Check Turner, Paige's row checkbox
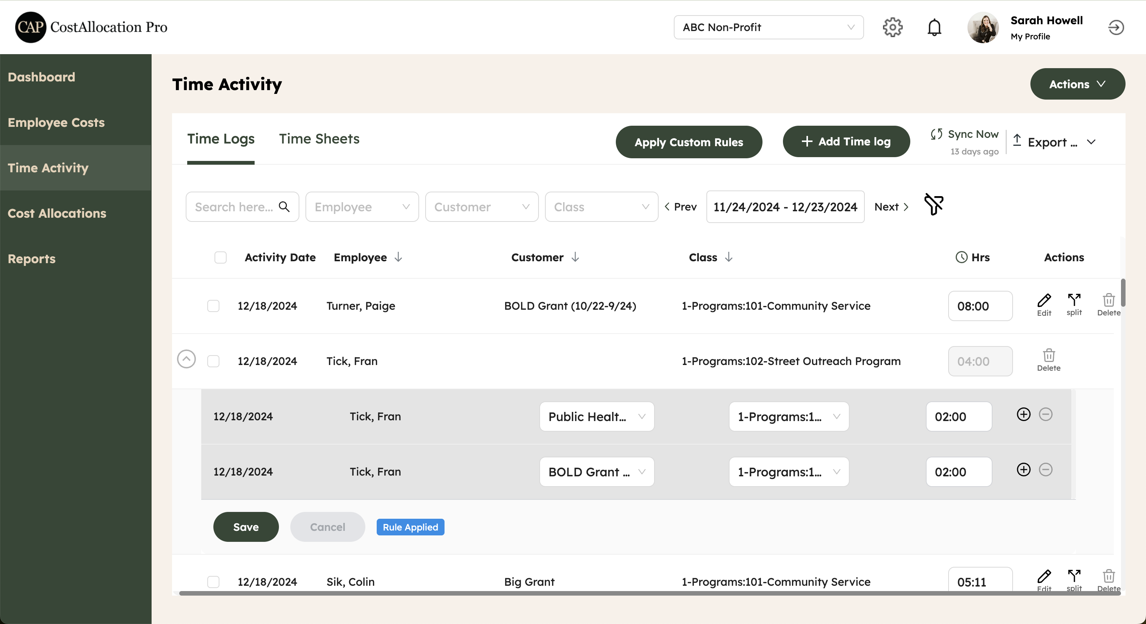1146x624 pixels. click(213, 306)
